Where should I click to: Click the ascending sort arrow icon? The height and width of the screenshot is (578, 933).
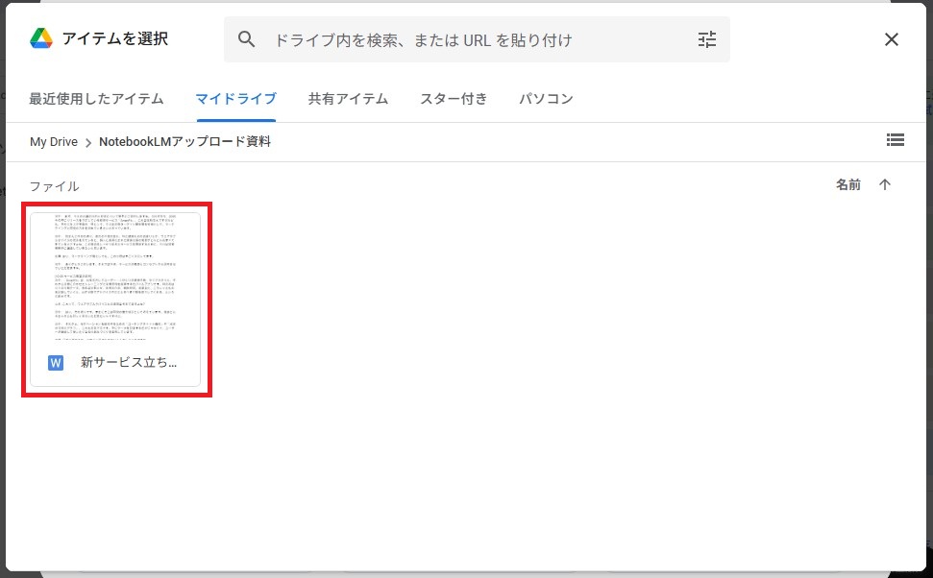pyautogui.click(x=885, y=184)
